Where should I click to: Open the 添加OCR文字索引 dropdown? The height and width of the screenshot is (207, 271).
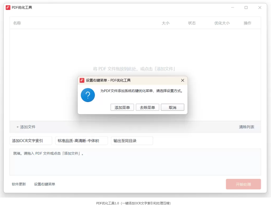31,141
